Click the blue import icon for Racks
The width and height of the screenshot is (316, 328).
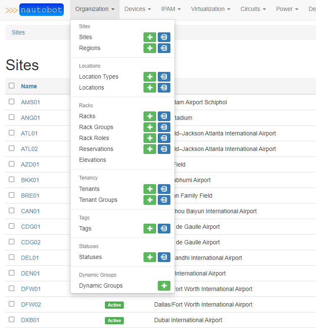164,116
